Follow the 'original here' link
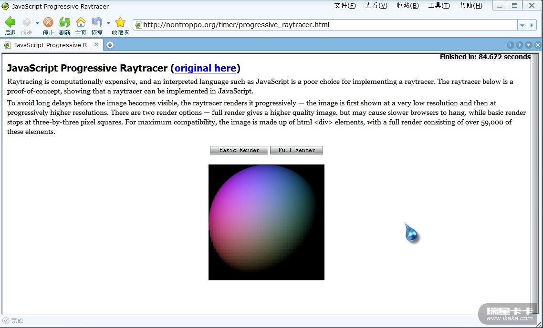The image size is (543, 328). (x=205, y=68)
